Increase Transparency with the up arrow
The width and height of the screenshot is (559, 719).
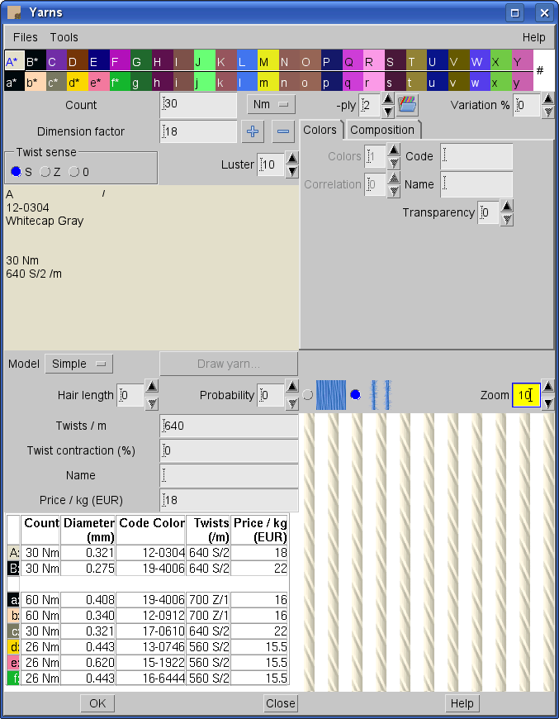pyautogui.click(x=507, y=206)
